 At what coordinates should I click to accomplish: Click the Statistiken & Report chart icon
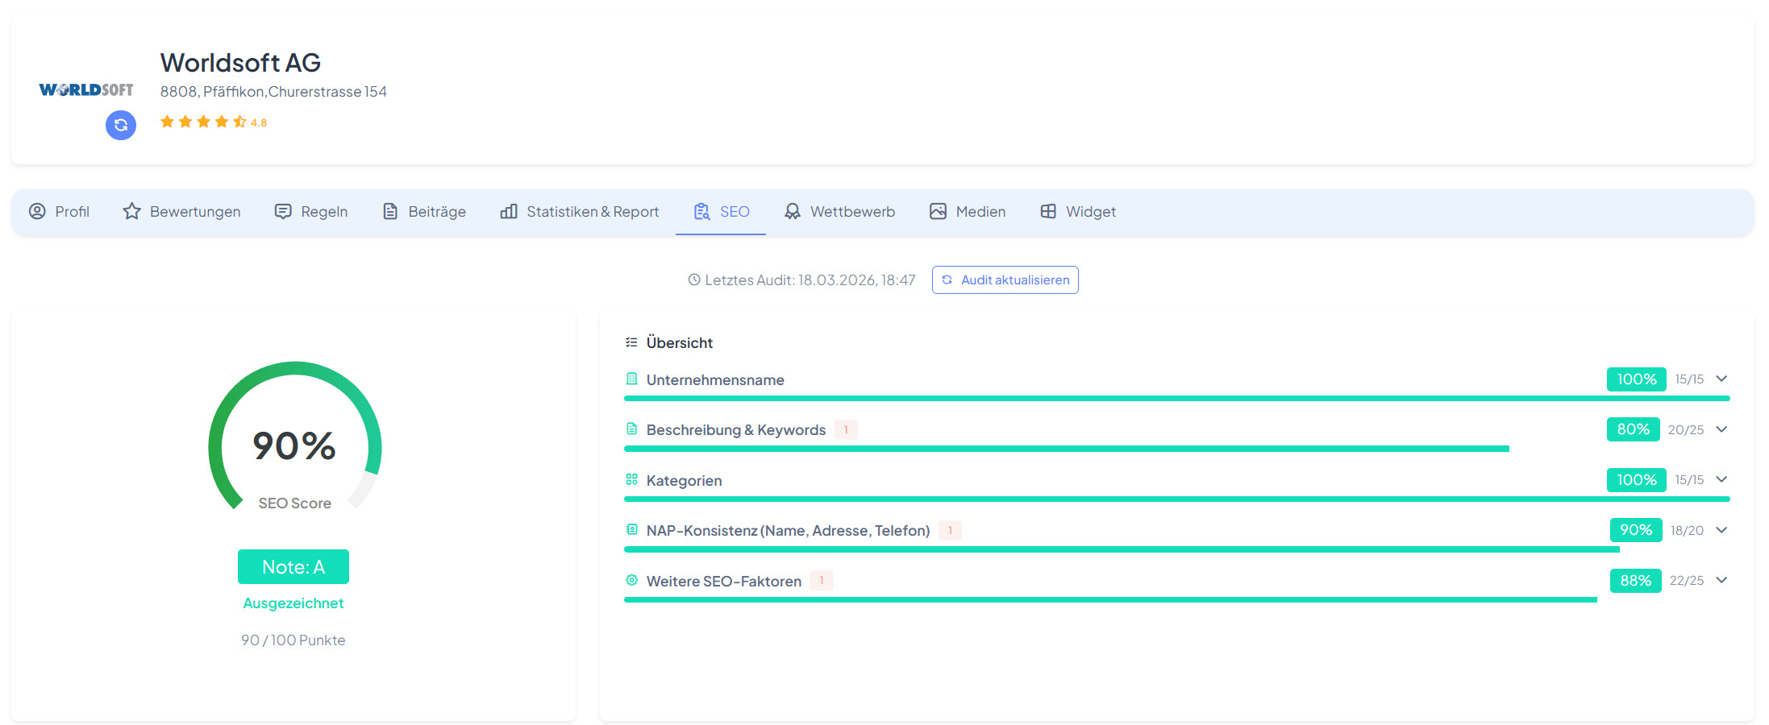point(509,211)
